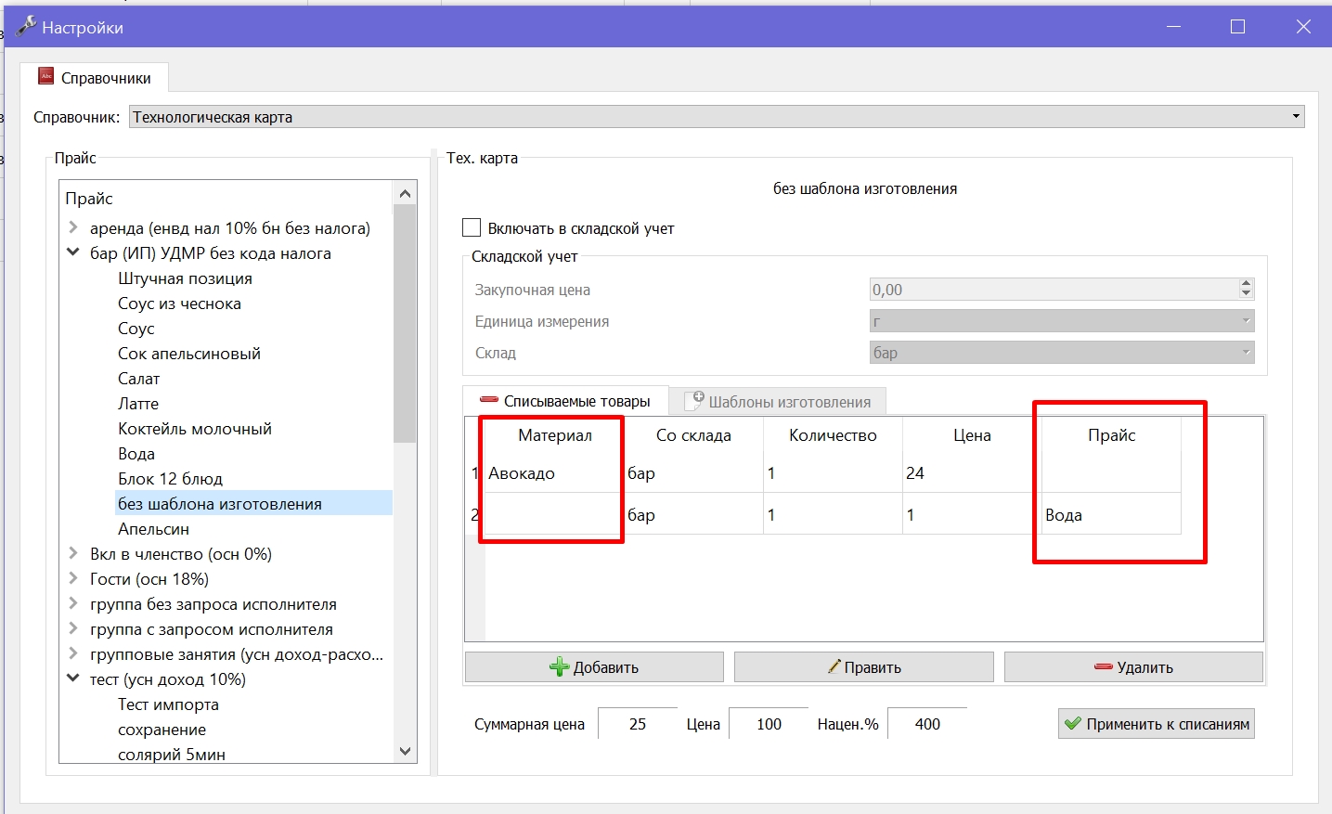Open the Справочник dropdown list
Image resolution: width=1332 pixels, height=814 pixels.
[1296, 117]
